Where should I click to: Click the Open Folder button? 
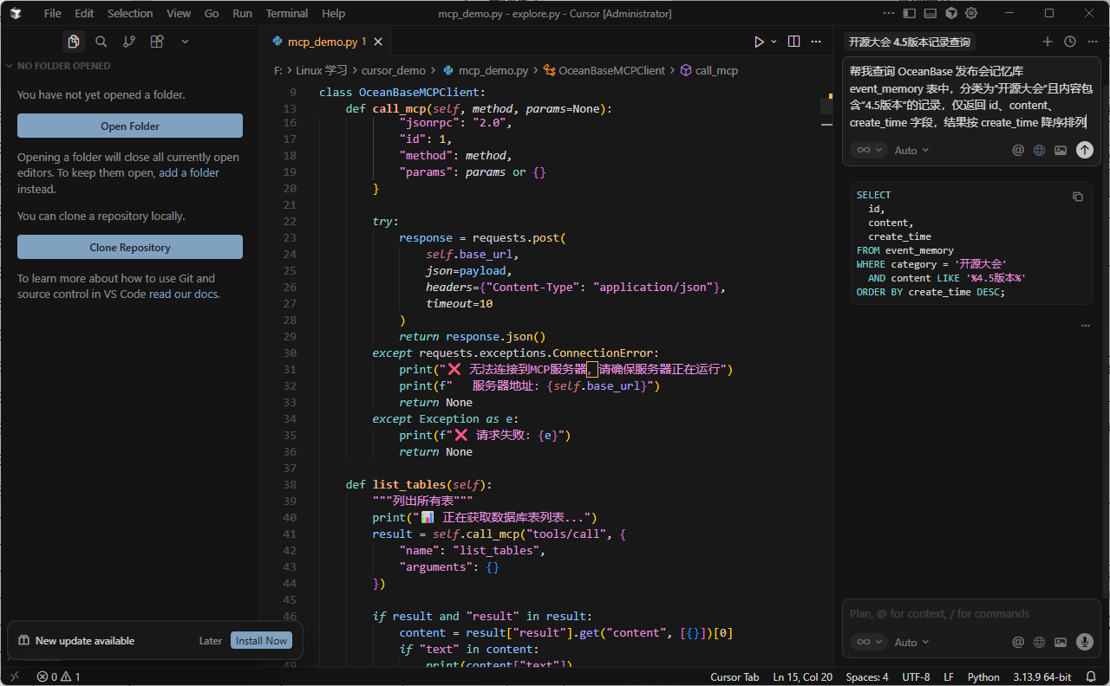(130, 126)
